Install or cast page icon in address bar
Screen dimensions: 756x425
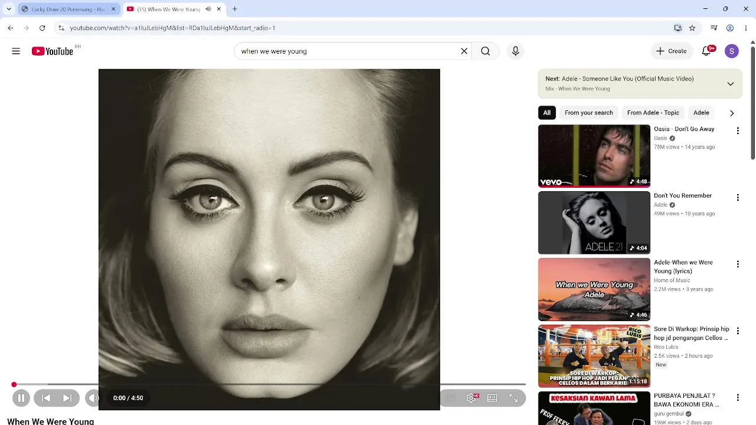tap(678, 28)
